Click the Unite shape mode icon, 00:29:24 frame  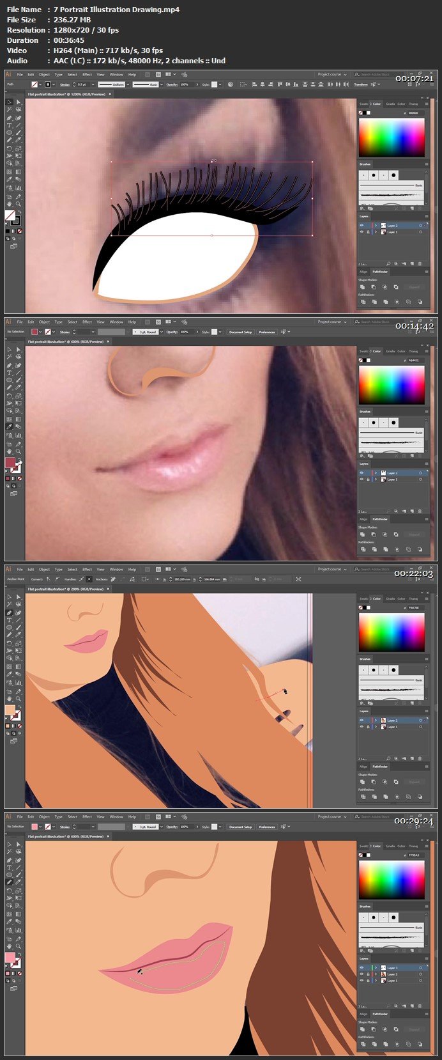(363, 1029)
